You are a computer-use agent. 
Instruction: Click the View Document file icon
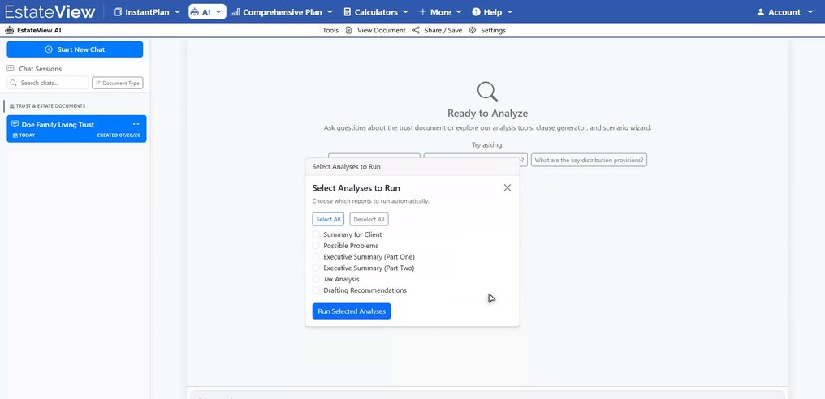coord(349,31)
